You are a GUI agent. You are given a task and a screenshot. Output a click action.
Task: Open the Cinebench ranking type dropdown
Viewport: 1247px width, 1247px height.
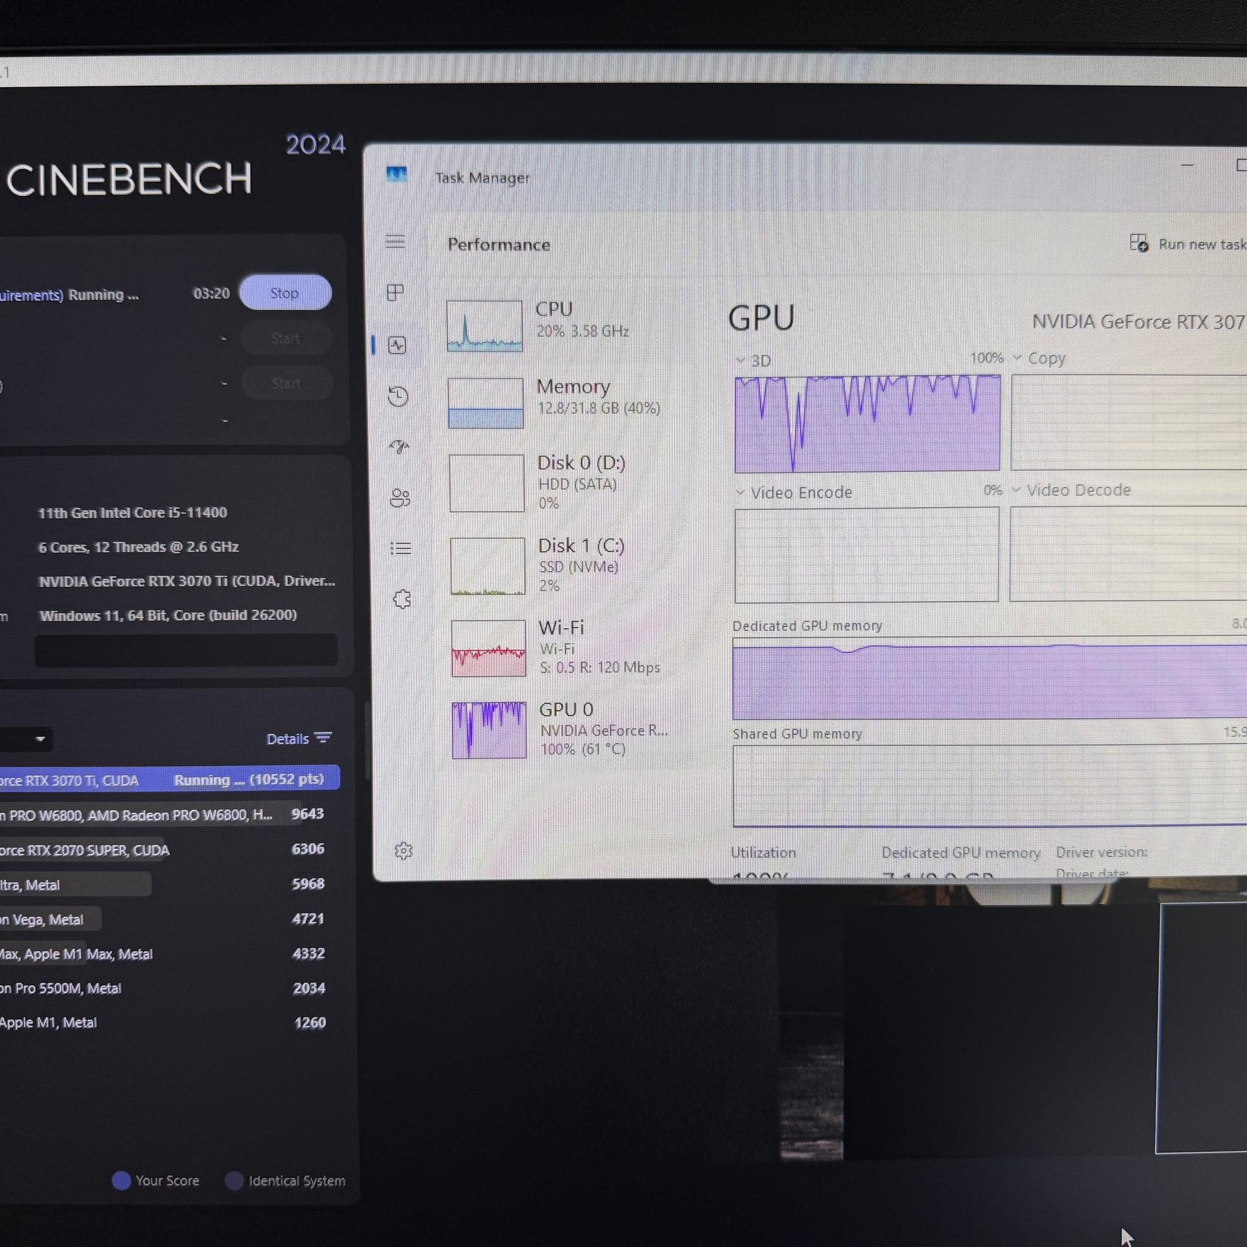pyautogui.click(x=24, y=739)
